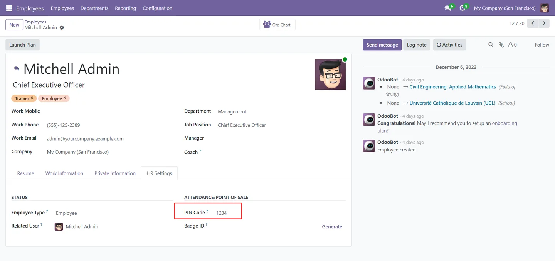555x261 pixels.
Task: Open the gear actions menu beside Mitchell Admin
Action: click(x=62, y=28)
